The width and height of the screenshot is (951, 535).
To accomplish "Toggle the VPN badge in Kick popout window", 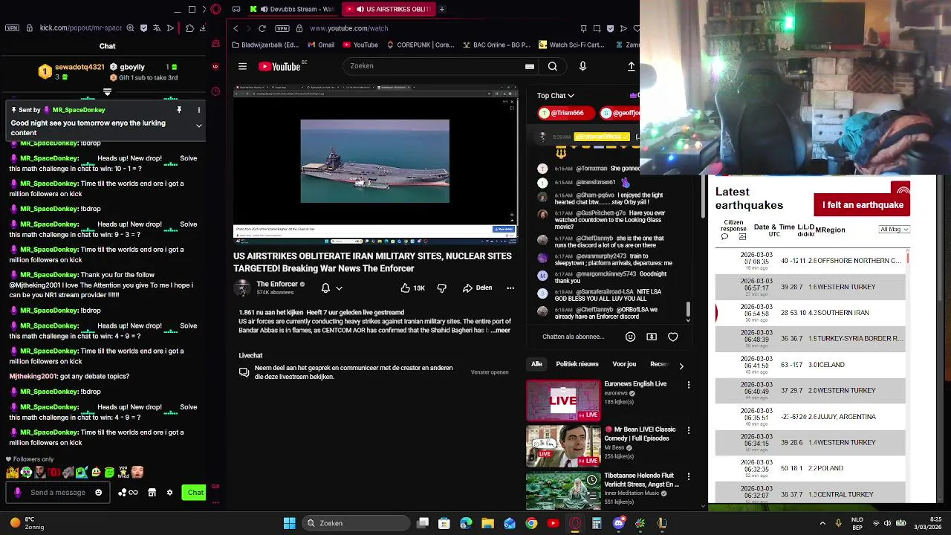I will (x=12, y=28).
